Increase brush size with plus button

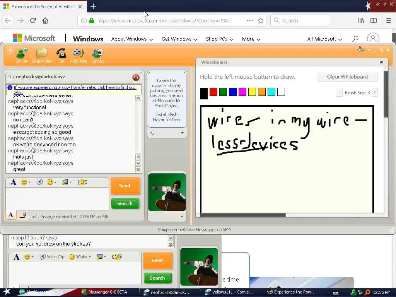pos(375,92)
